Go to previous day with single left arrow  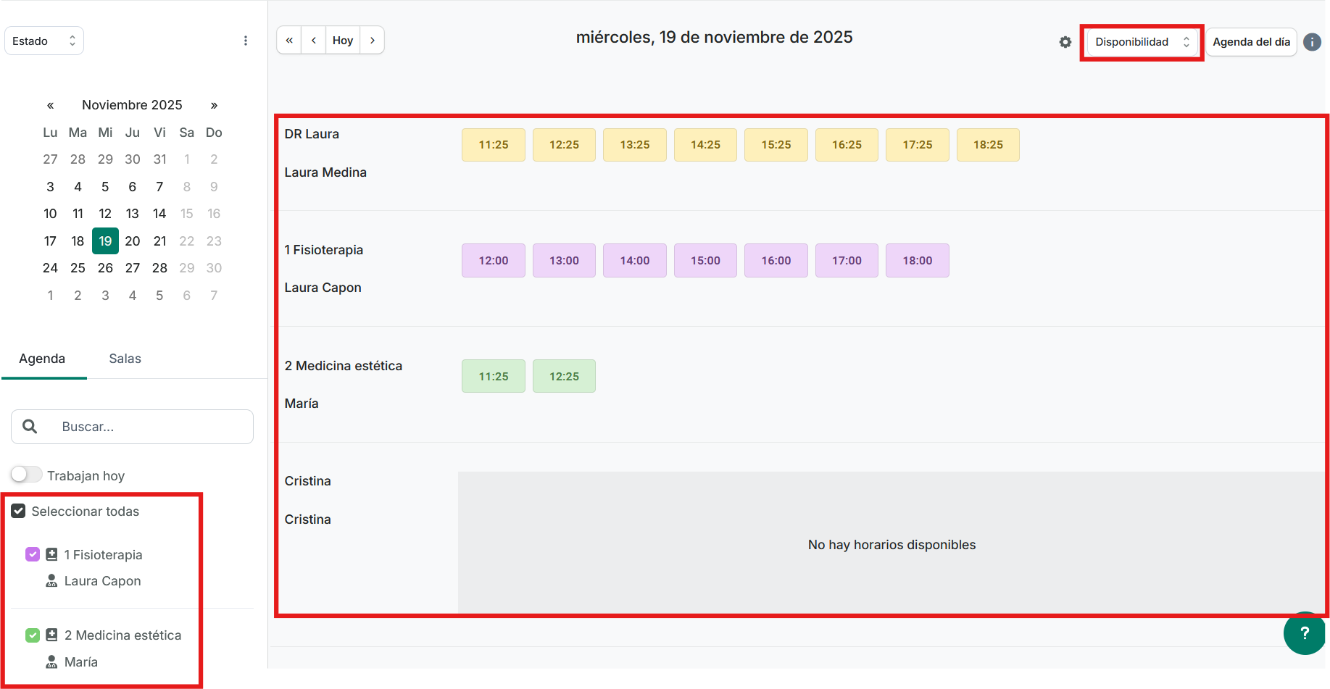[314, 41]
